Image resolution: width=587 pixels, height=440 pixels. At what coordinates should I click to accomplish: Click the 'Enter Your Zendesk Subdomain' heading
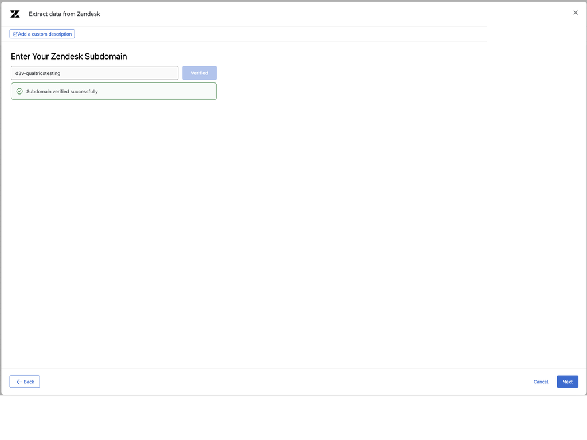pyautogui.click(x=69, y=57)
